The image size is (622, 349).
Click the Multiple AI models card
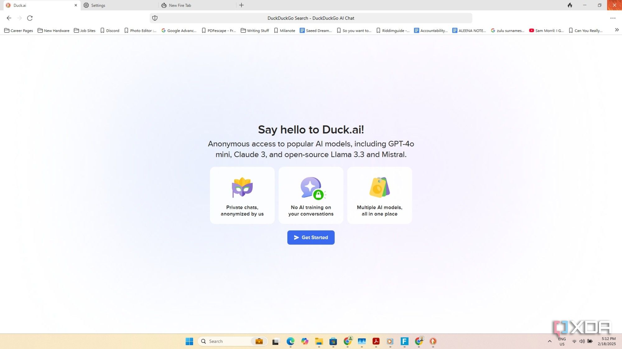tap(379, 195)
